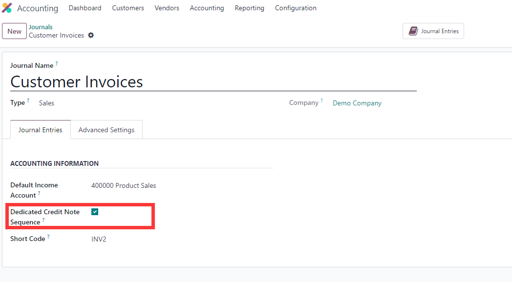Open the Configuration menu
The image size is (512, 282).
[x=296, y=8]
